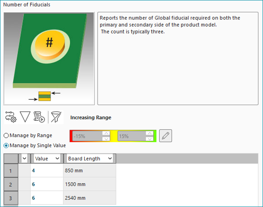Select row header 1 in table
The width and height of the screenshot is (263, 207).
pos(11,171)
